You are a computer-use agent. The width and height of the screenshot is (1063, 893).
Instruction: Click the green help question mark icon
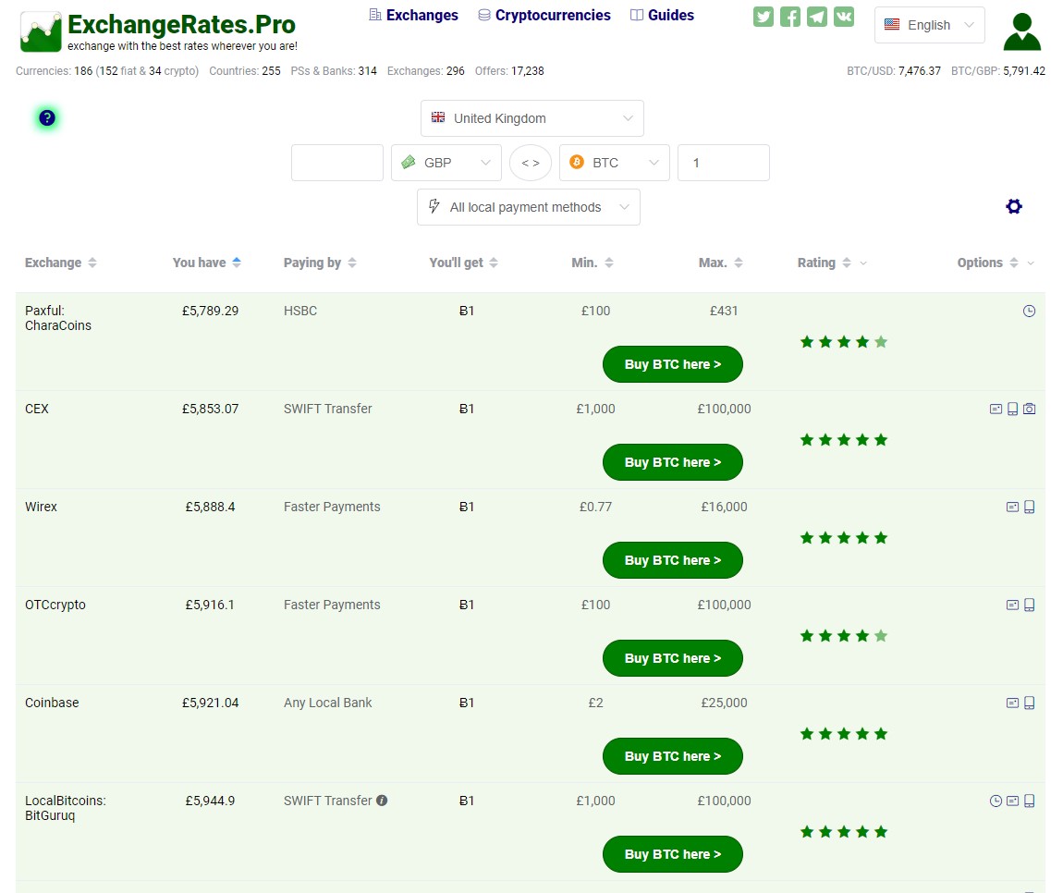[46, 118]
